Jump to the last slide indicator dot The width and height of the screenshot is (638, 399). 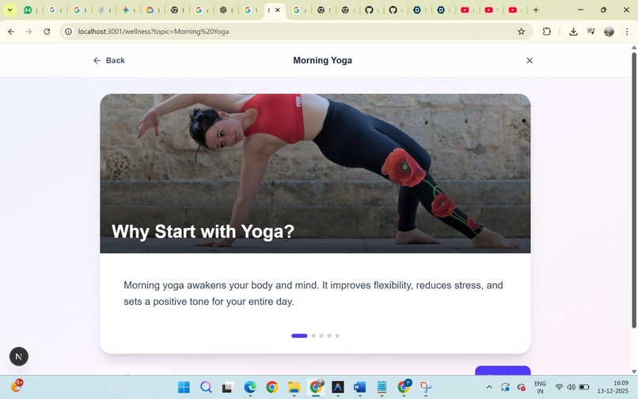pos(337,336)
